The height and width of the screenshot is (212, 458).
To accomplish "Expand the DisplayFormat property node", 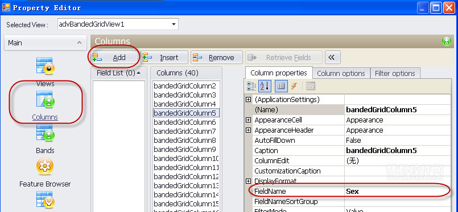I will (248, 181).
